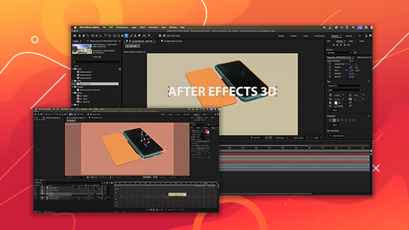The image size is (409, 230).
Task: Switch to the Effects & Presets tab
Action: tap(363, 57)
